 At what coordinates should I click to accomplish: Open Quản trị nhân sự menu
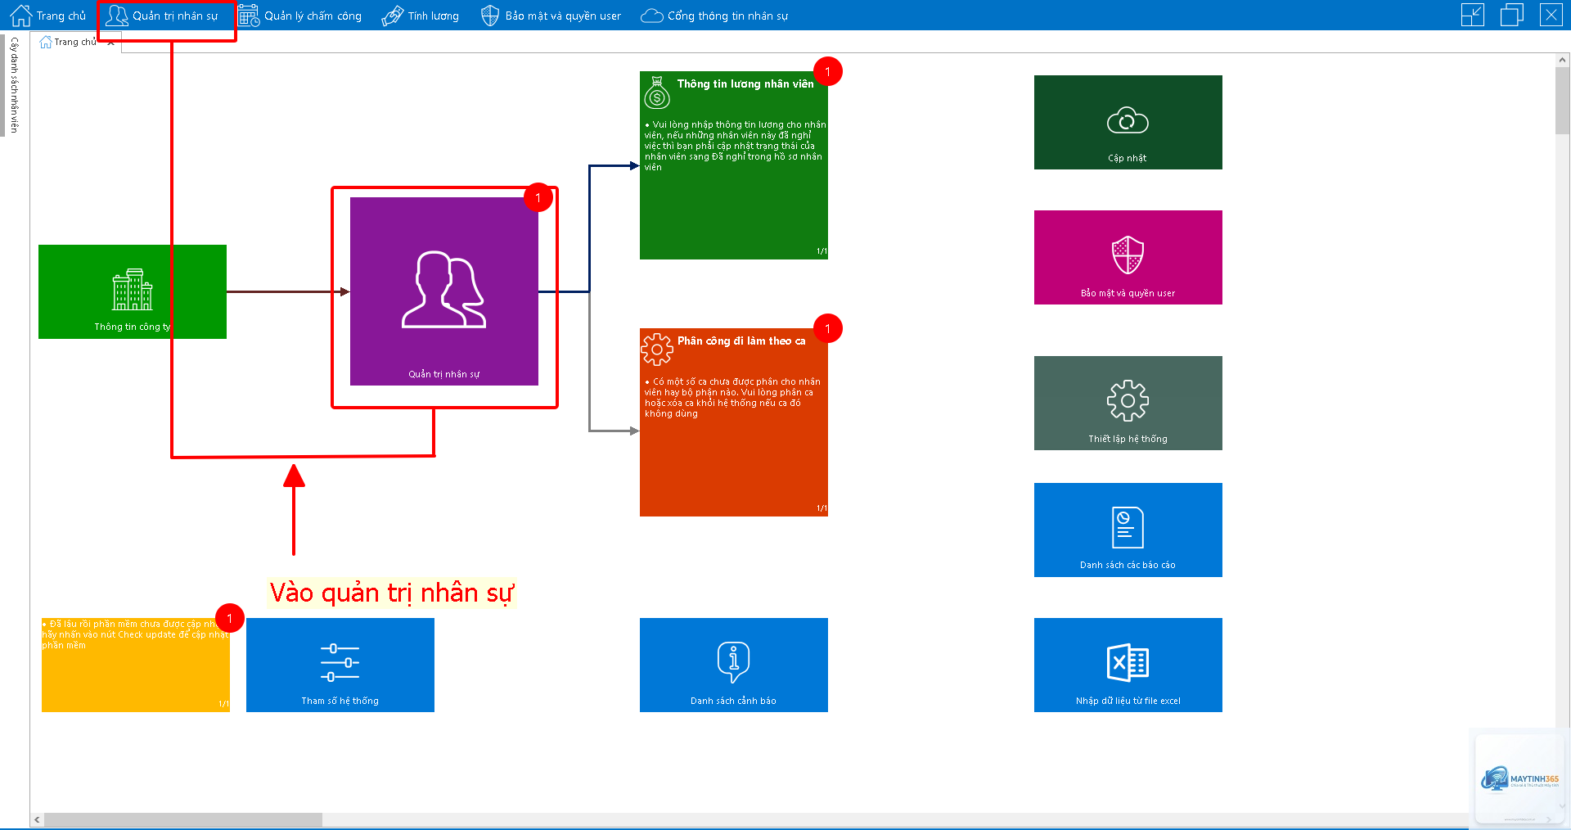pyautogui.click(x=163, y=16)
